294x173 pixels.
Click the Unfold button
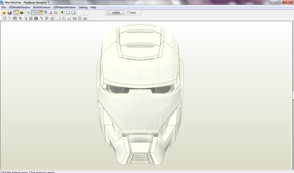click(x=116, y=13)
